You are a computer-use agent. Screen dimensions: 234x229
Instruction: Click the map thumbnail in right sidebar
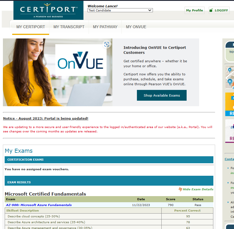click(230, 77)
